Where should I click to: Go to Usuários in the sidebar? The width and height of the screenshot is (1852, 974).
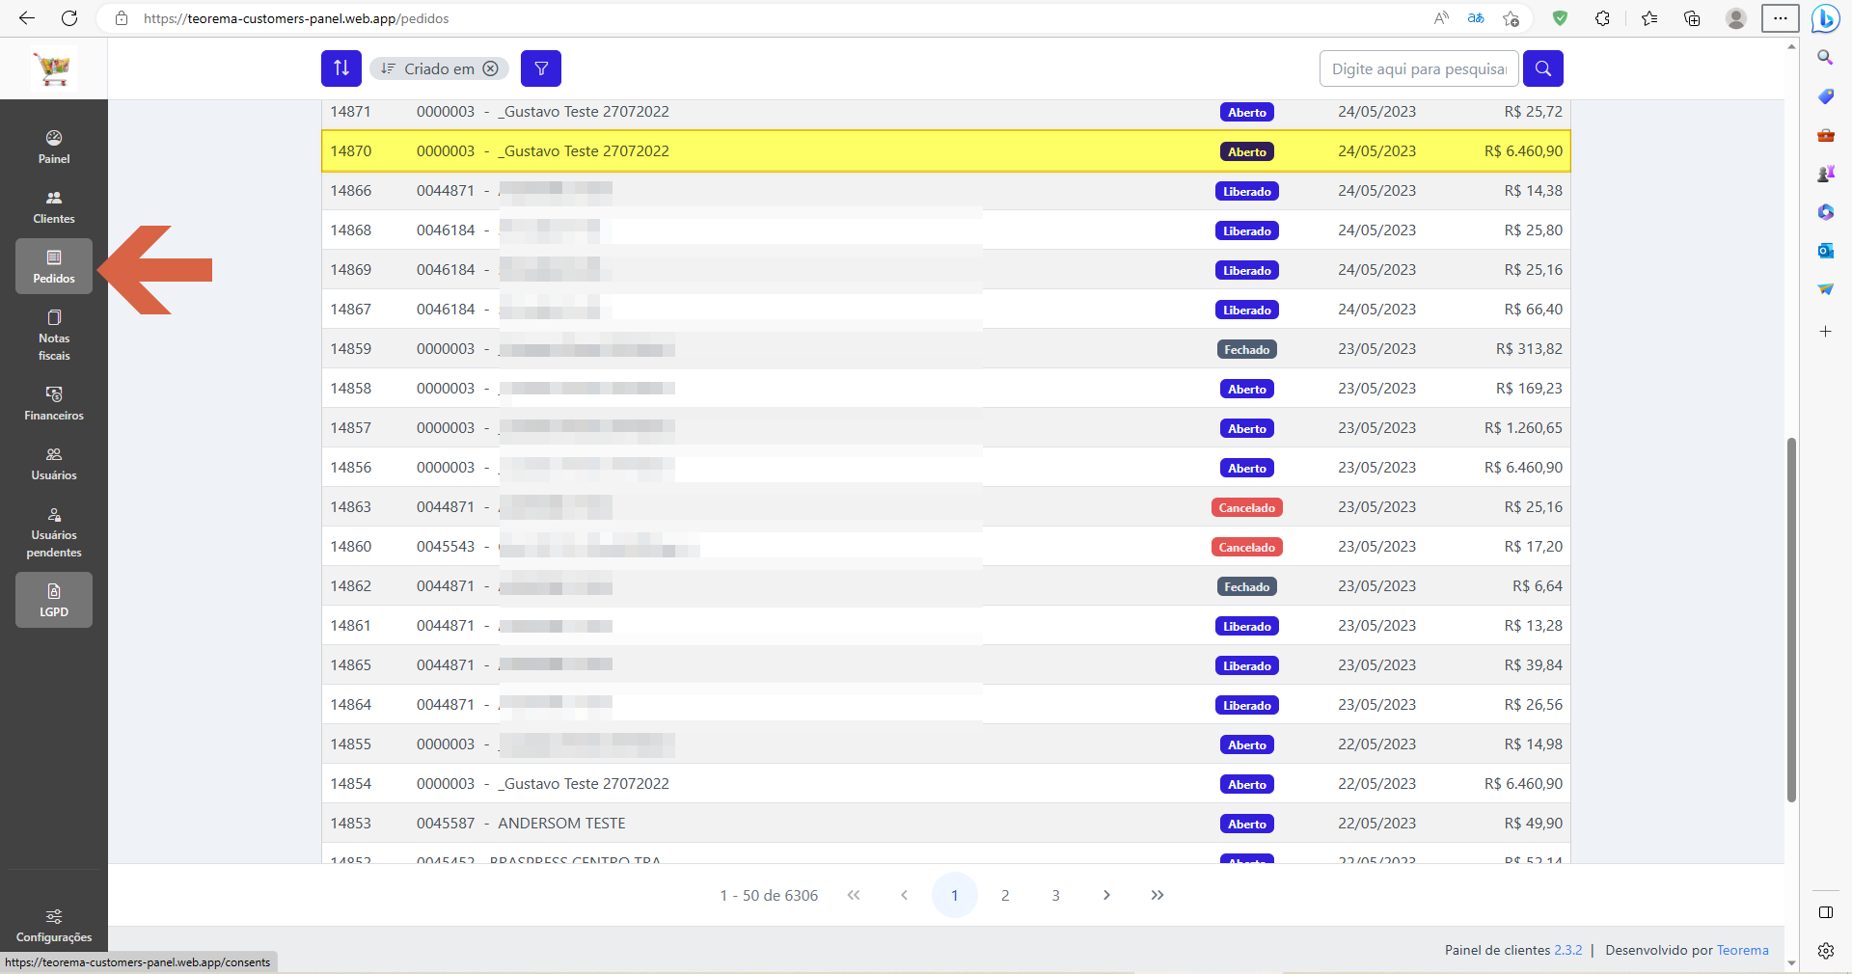(x=54, y=463)
